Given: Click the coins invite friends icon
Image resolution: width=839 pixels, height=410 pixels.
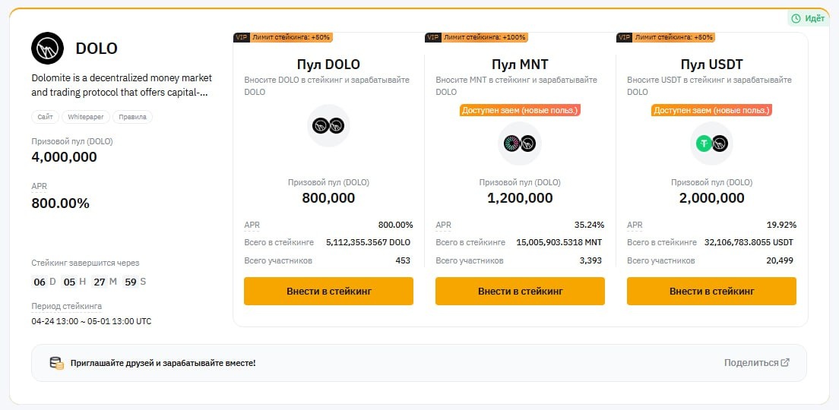Looking at the screenshot, I should click(56, 363).
